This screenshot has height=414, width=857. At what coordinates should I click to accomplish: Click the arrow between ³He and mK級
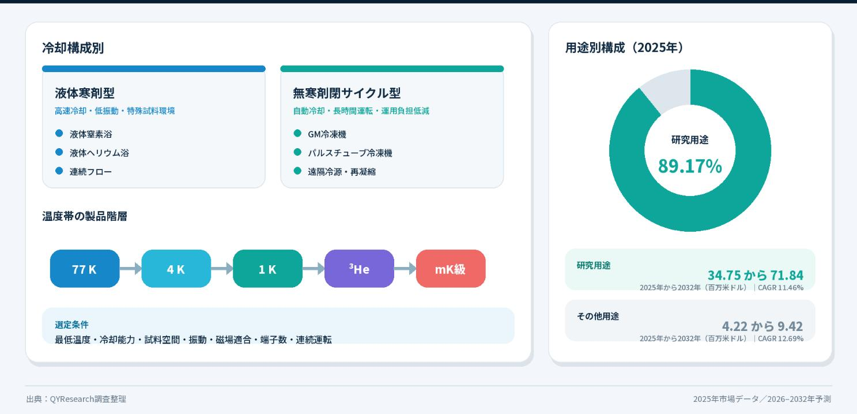tap(405, 269)
